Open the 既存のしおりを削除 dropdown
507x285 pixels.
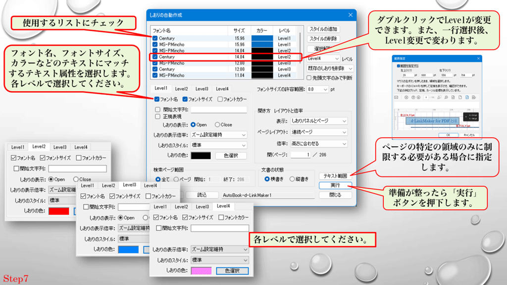[330, 68]
